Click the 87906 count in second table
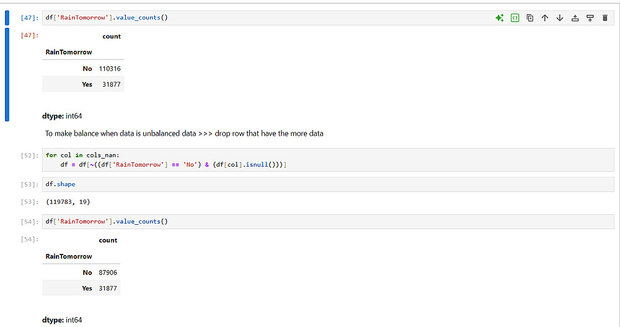Image resolution: width=620 pixels, height=327 pixels. (108, 272)
